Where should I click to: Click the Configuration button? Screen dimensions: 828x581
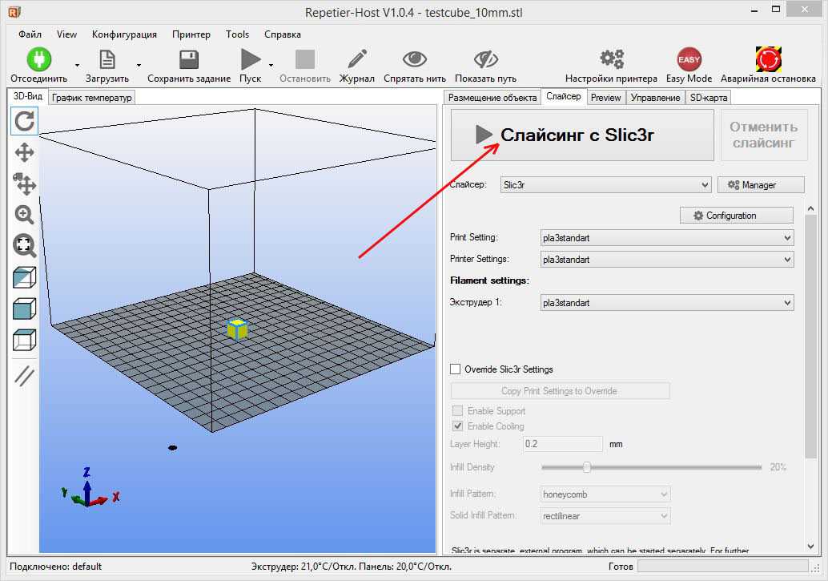pyautogui.click(x=736, y=216)
